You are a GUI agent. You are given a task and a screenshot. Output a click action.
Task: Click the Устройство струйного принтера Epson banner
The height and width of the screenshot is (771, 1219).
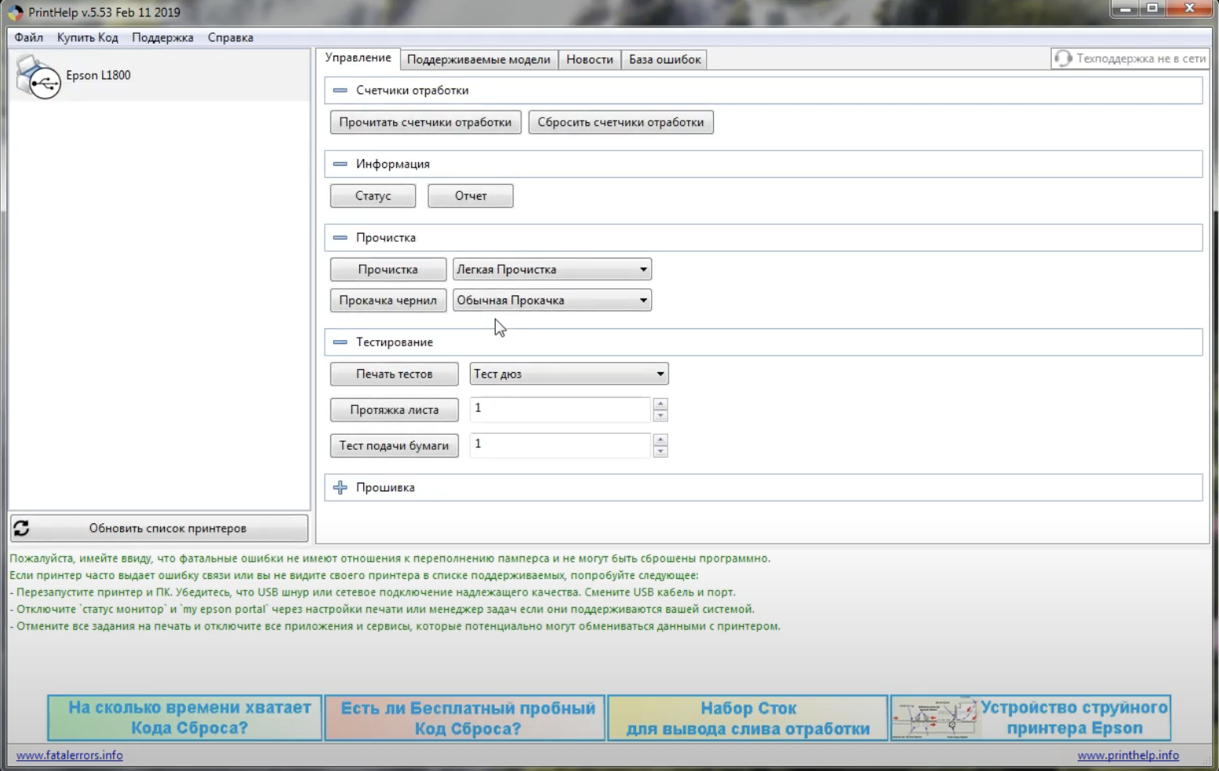click(1030, 718)
